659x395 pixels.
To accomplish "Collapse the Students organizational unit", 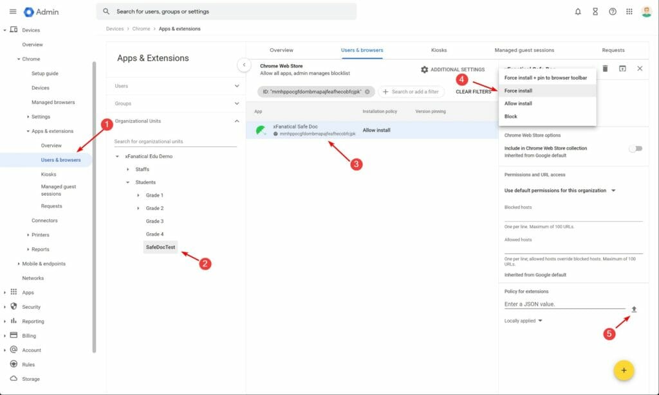I will click(126, 182).
